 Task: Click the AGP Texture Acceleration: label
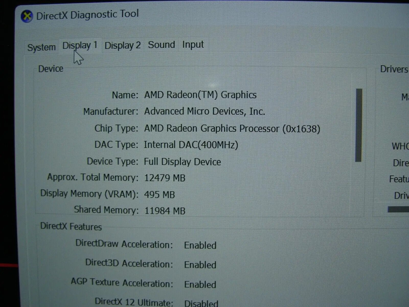coord(122,283)
